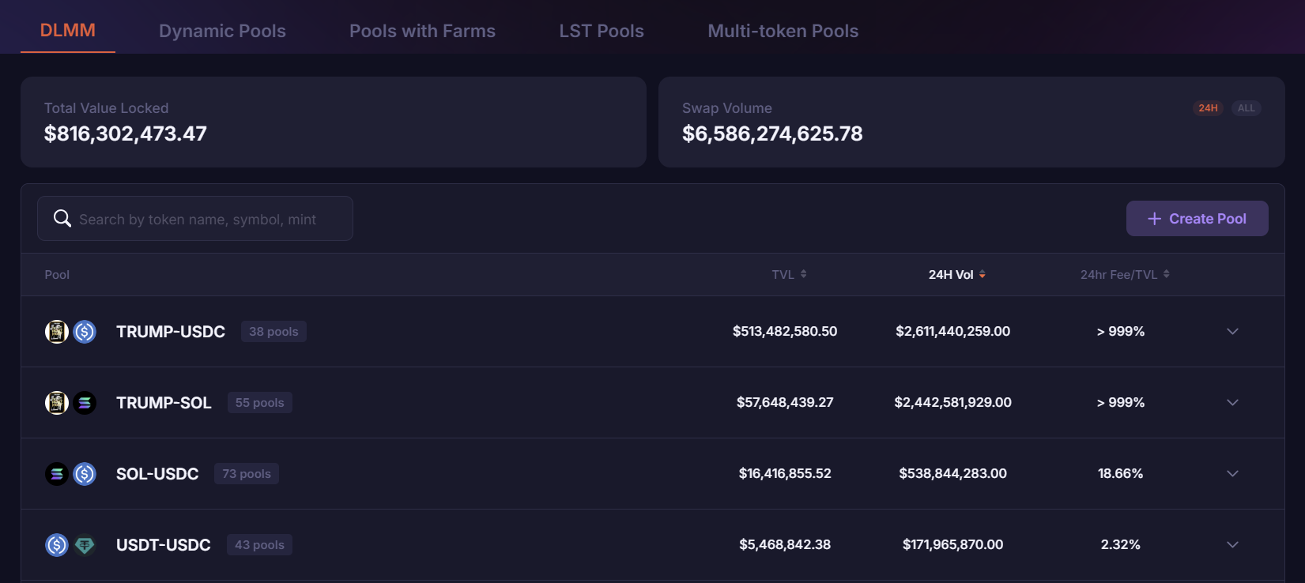Click the 38 pools badge
The image size is (1305, 583).
tap(273, 332)
